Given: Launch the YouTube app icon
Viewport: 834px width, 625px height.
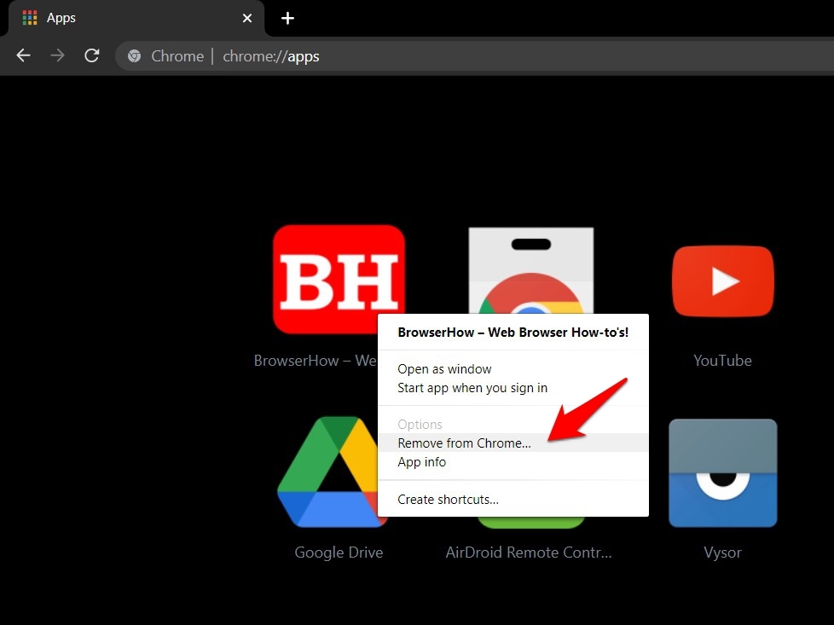Looking at the screenshot, I should tap(722, 281).
